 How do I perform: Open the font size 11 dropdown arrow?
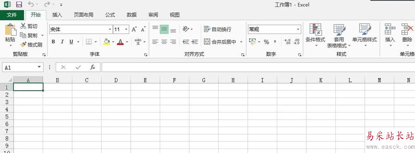click(126, 29)
